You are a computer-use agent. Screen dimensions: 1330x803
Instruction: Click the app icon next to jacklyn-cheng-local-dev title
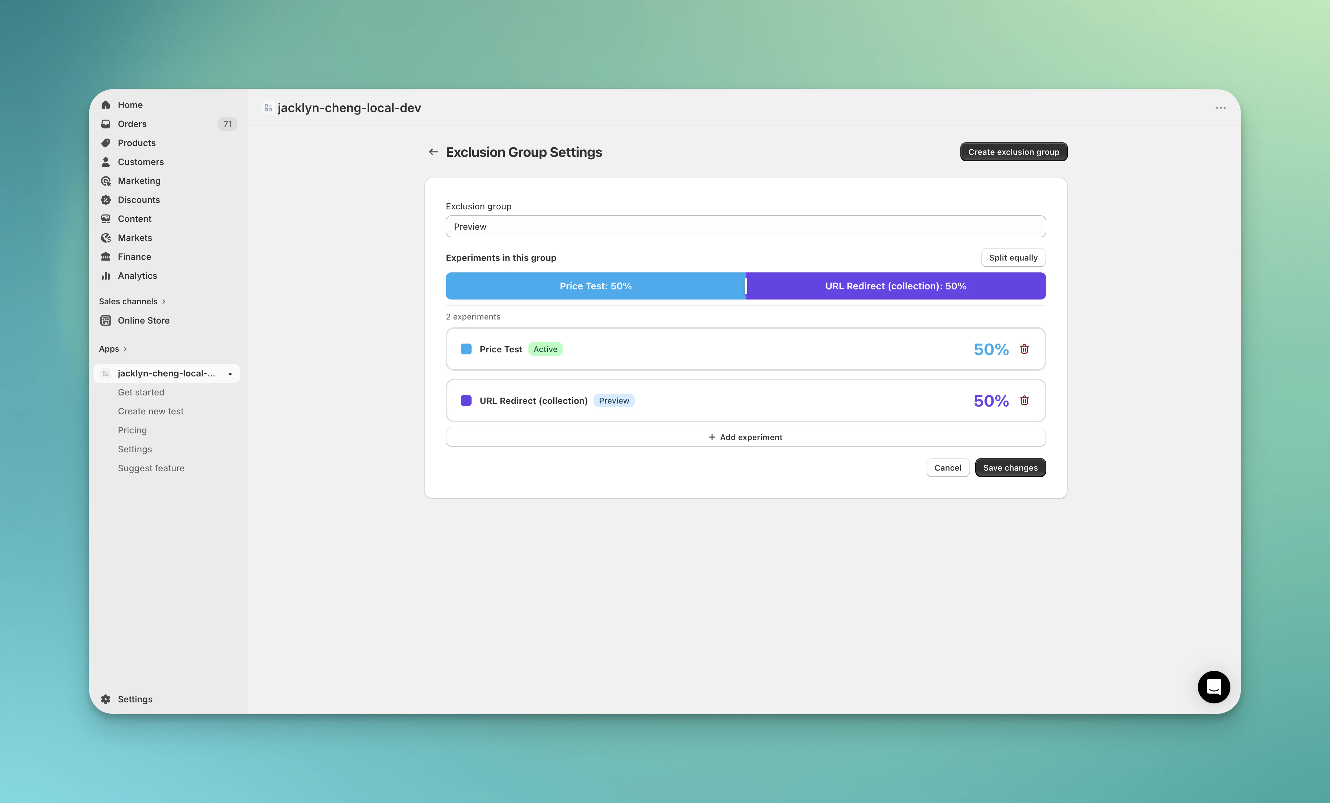click(x=268, y=107)
